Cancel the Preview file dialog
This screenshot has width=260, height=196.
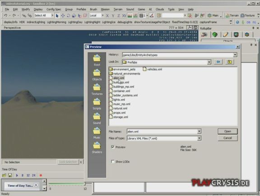(x=227, y=138)
